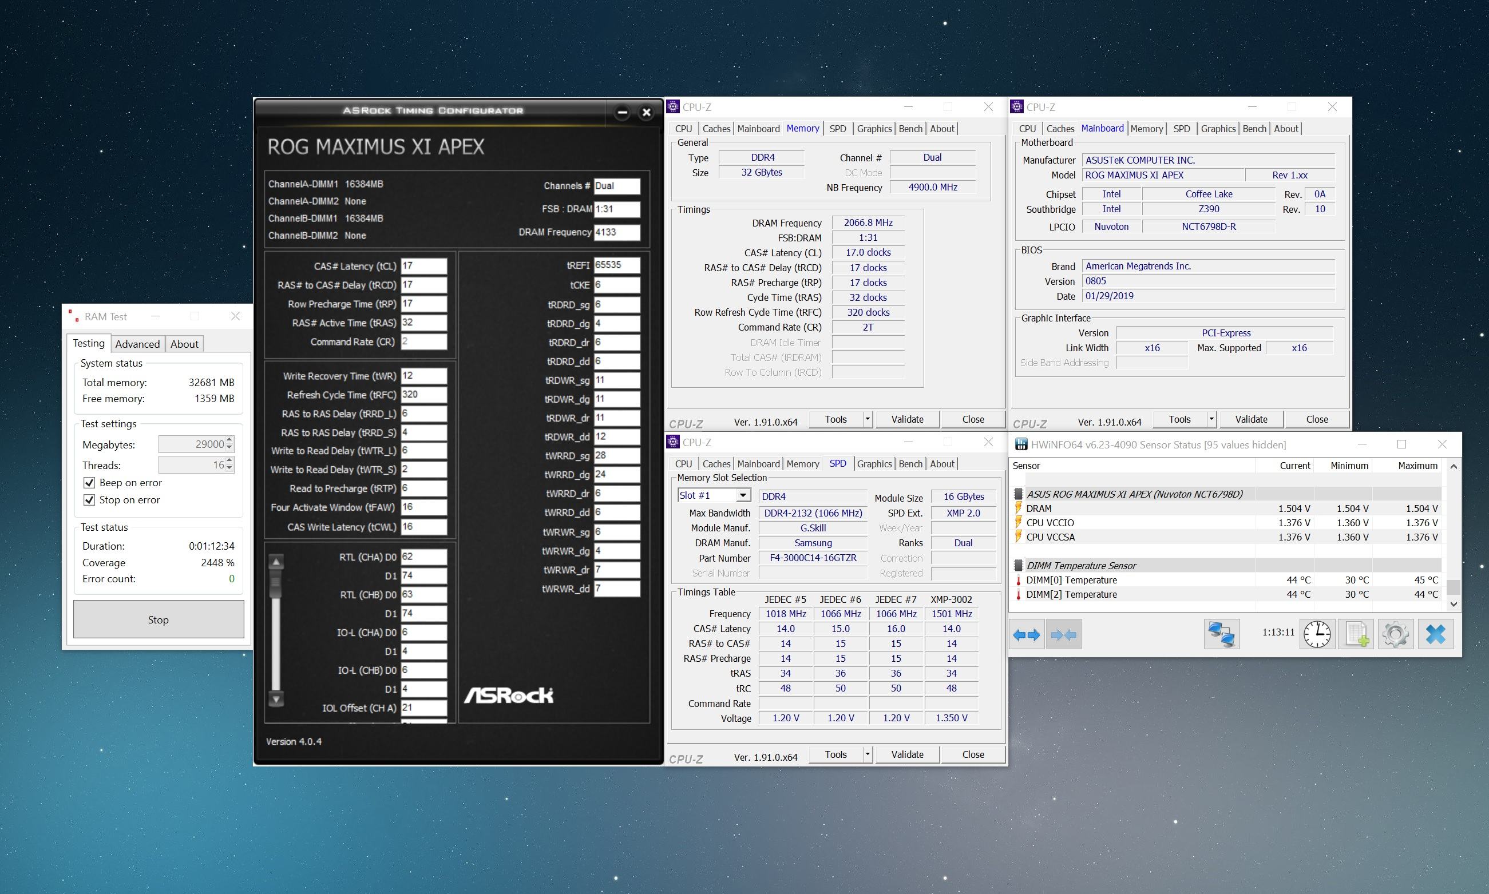Viewport: 1489px width, 894px height.
Task: Click CPU-Z Memory window title icon
Action: pyautogui.click(x=673, y=107)
